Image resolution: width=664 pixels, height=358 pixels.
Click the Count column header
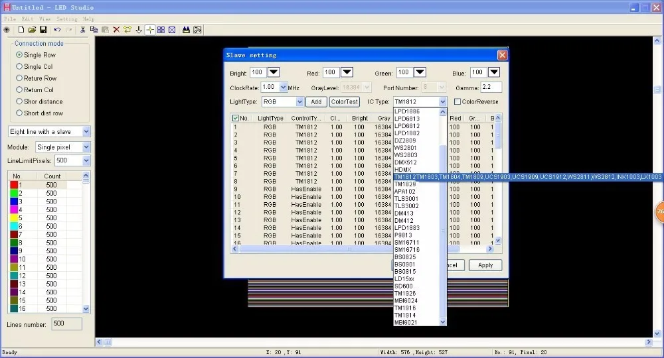52,176
